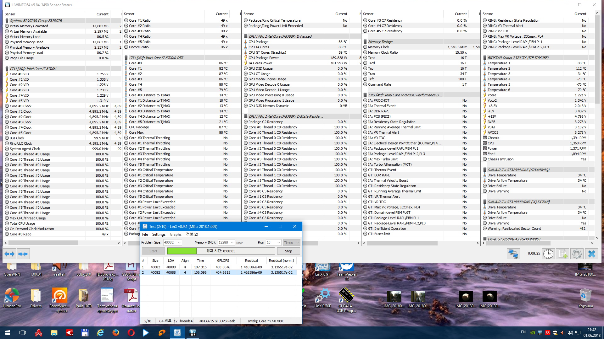Screen dimensions: 604x339
Task: Open HWiNFO sensor settings gear icon
Action: coord(577,254)
